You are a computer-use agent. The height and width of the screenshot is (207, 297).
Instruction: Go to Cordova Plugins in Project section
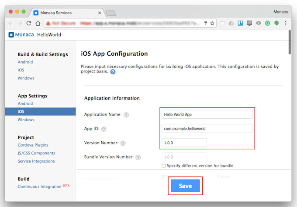[33, 145]
